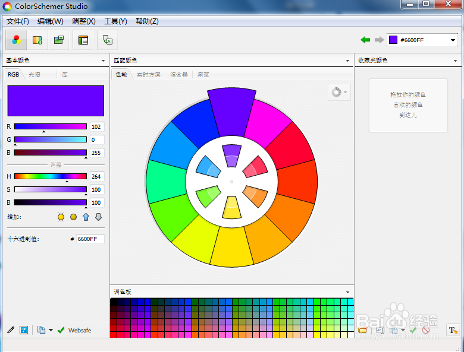Select the inner pink-red wheel swatch
This screenshot has height=352, width=464.
point(255,167)
